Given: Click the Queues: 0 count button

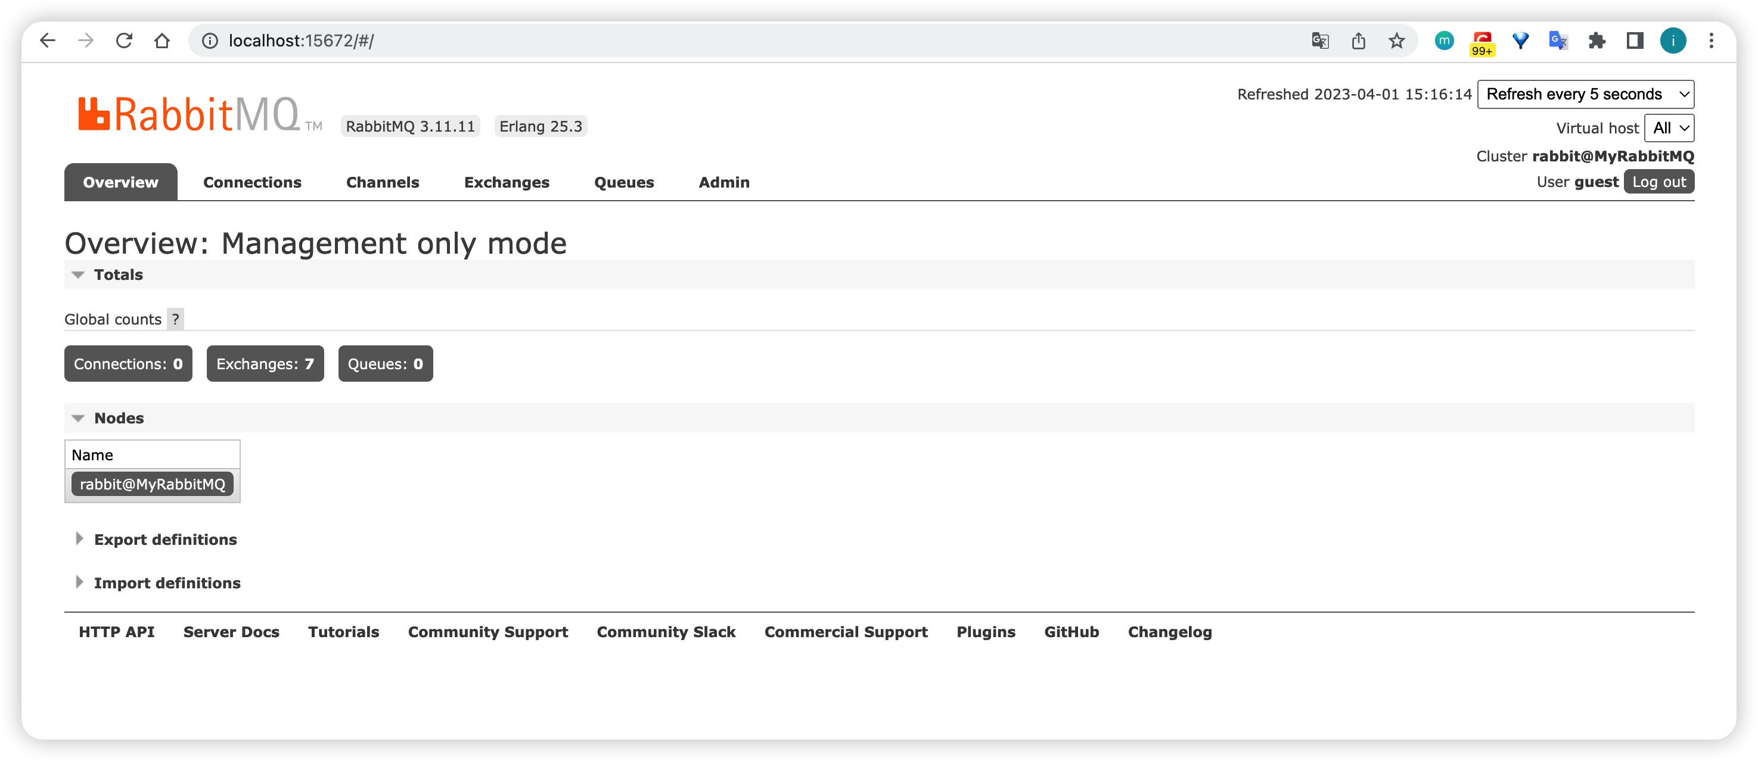Looking at the screenshot, I should point(386,363).
